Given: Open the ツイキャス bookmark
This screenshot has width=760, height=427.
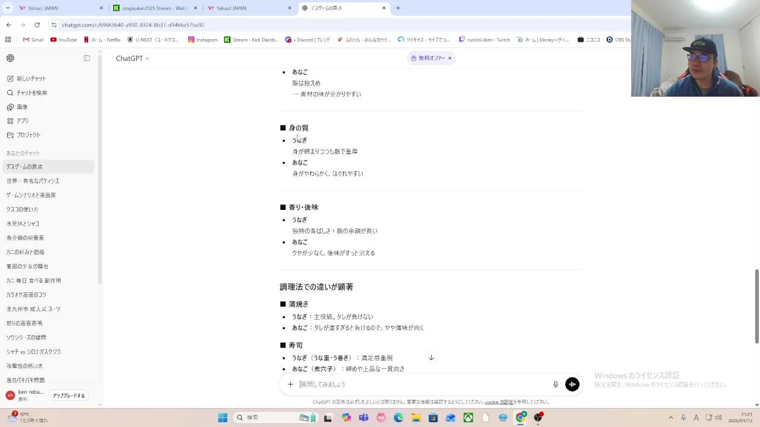Looking at the screenshot, I should (x=424, y=40).
